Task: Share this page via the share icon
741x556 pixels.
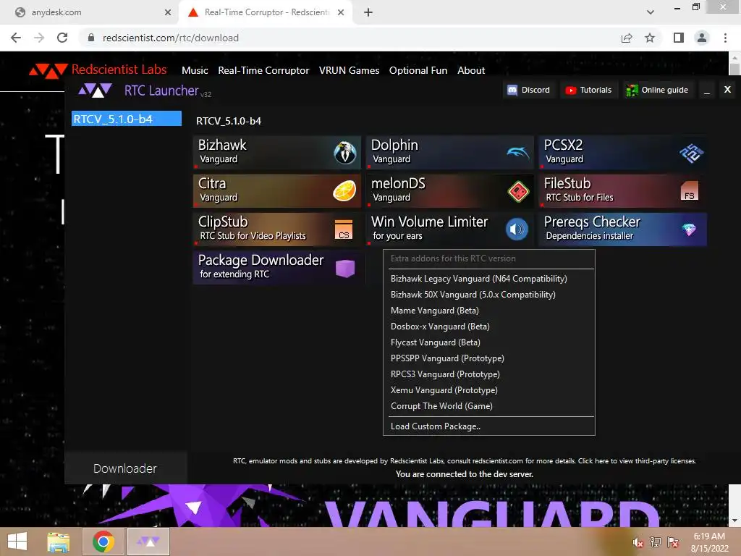Action: pos(627,38)
